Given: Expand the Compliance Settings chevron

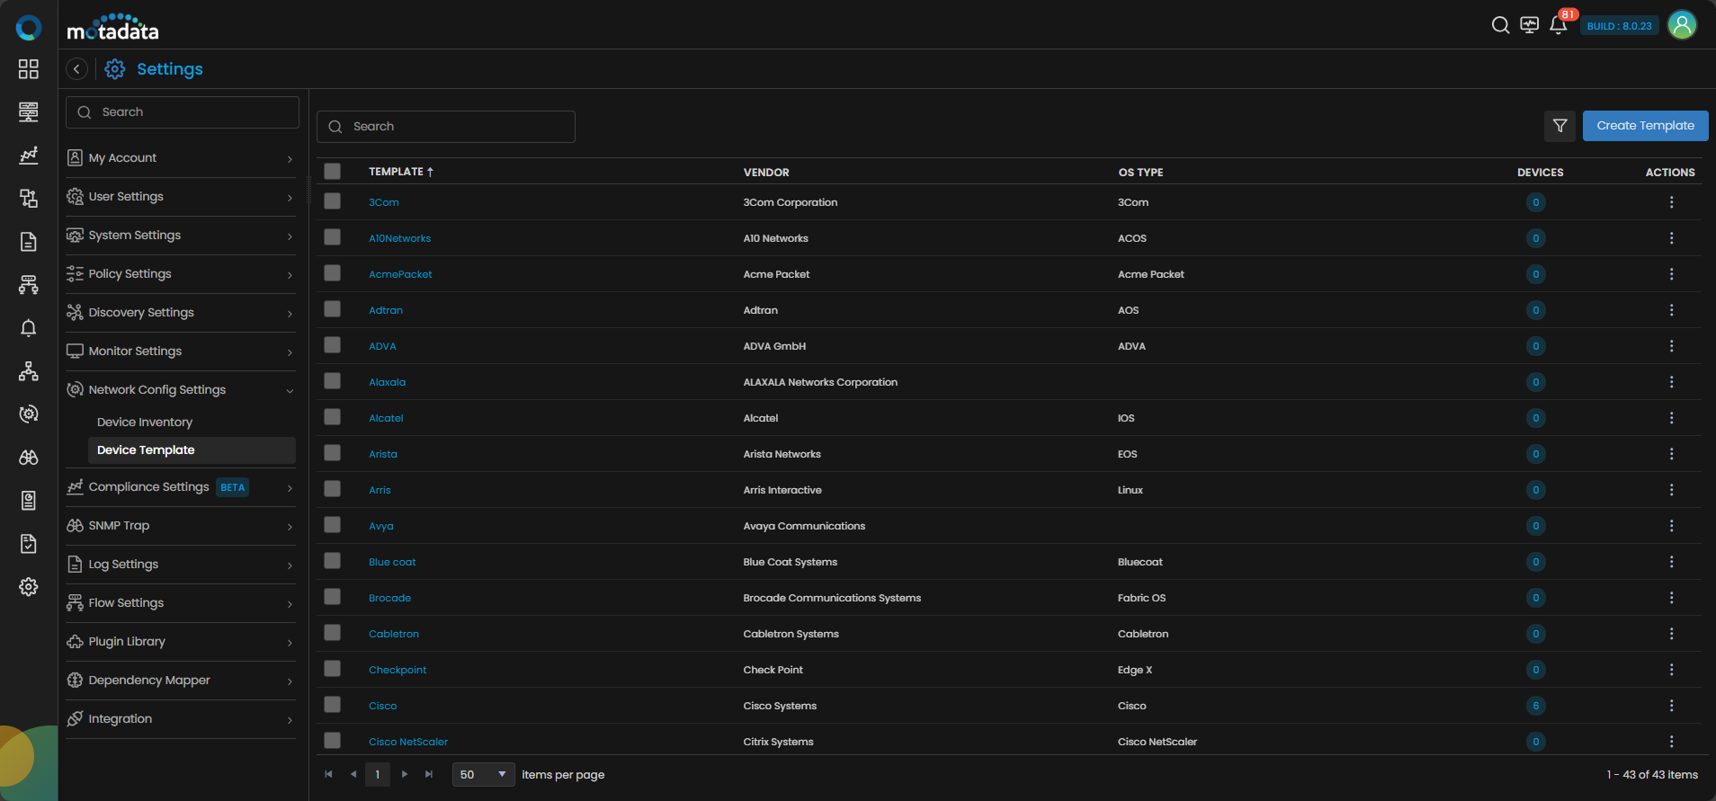Looking at the screenshot, I should [x=290, y=488].
